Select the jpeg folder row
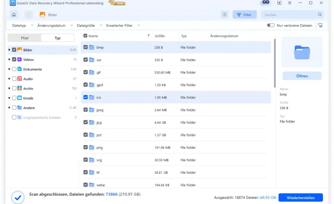The height and width of the screenshot is (204, 334). pyautogui.click(x=176, y=110)
